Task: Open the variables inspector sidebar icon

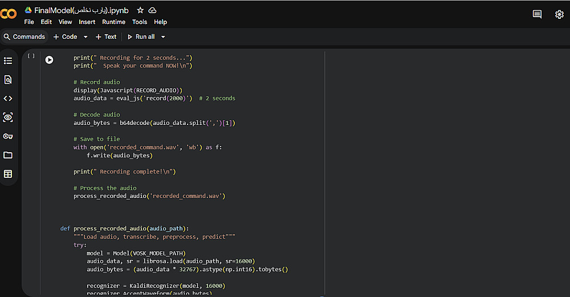Action: [8, 117]
